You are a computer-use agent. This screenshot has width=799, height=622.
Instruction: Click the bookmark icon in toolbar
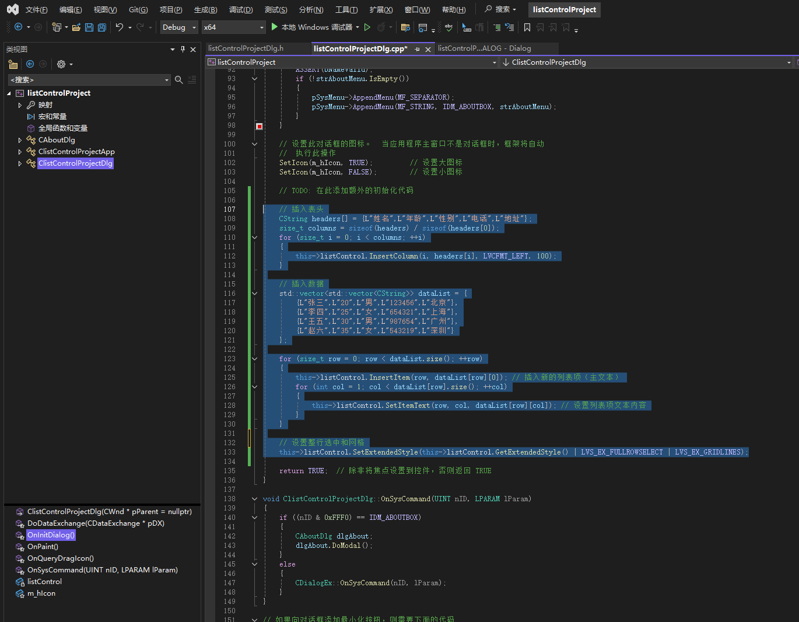click(x=527, y=27)
